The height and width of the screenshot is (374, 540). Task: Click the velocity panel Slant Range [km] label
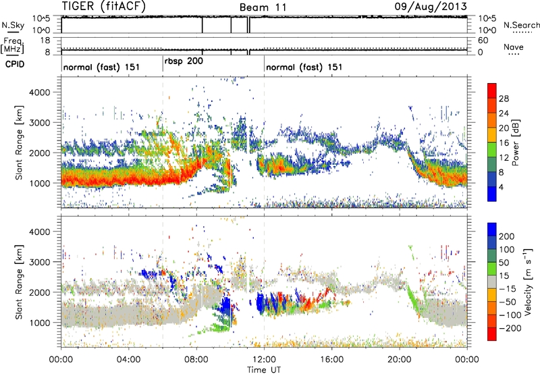pyautogui.click(x=19, y=282)
